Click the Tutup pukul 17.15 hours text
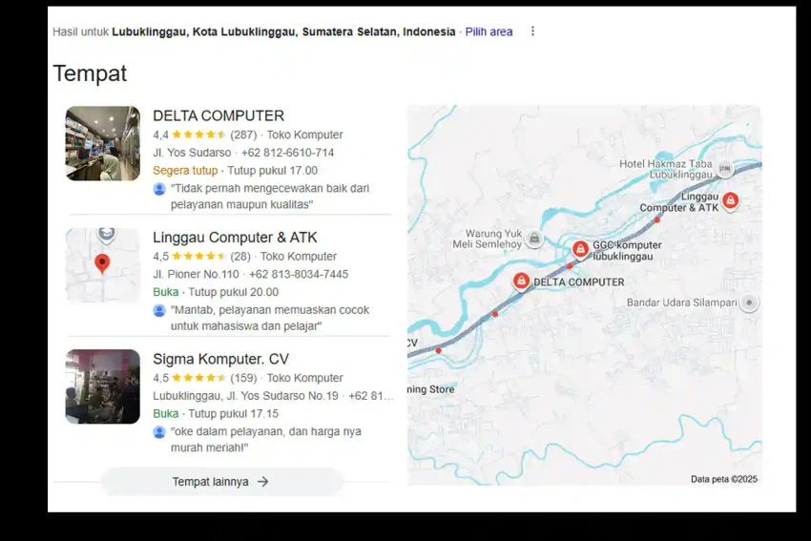This screenshot has width=811, height=541. click(233, 413)
